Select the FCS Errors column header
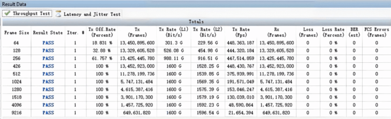The image size is (391, 119). pos(377,32)
